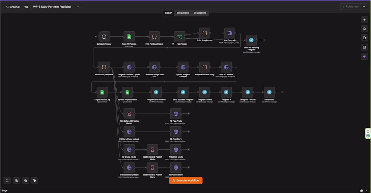The width and height of the screenshot is (371, 193).
Task: Open the IG Publish Media node
Action: pos(176,150)
